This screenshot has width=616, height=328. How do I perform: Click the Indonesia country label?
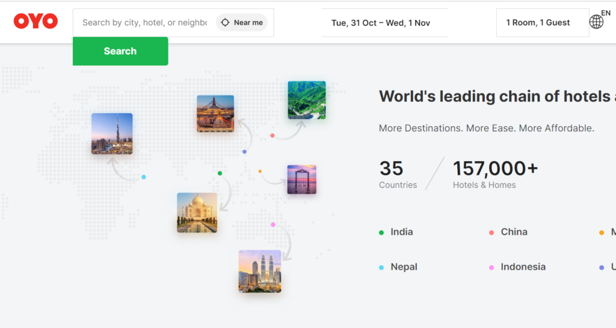(523, 267)
